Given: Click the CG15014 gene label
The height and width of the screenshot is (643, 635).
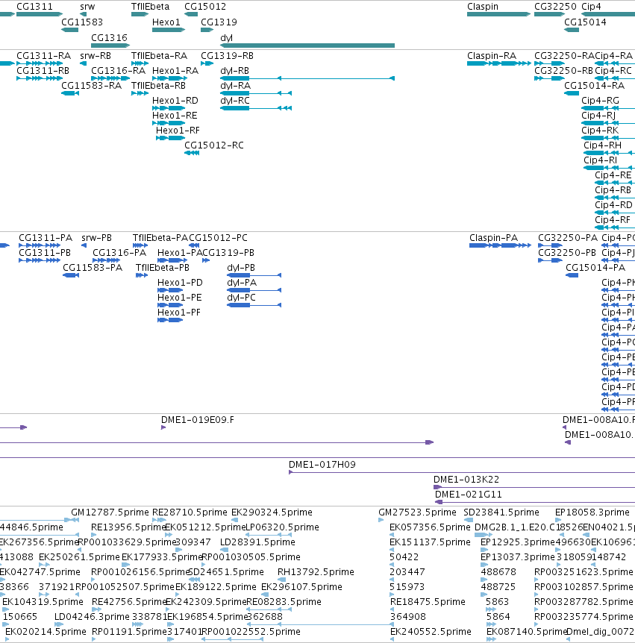Looking at the screenshot, I should pos(585,22).
